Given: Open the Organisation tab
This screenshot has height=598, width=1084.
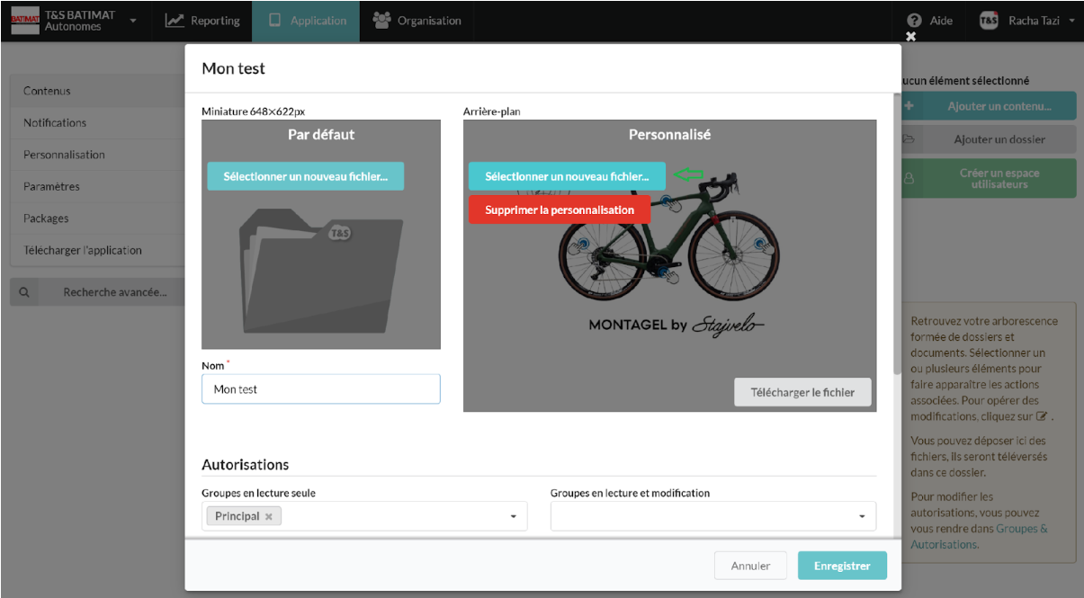Looking at the screenshot, I should click(417, 21).
